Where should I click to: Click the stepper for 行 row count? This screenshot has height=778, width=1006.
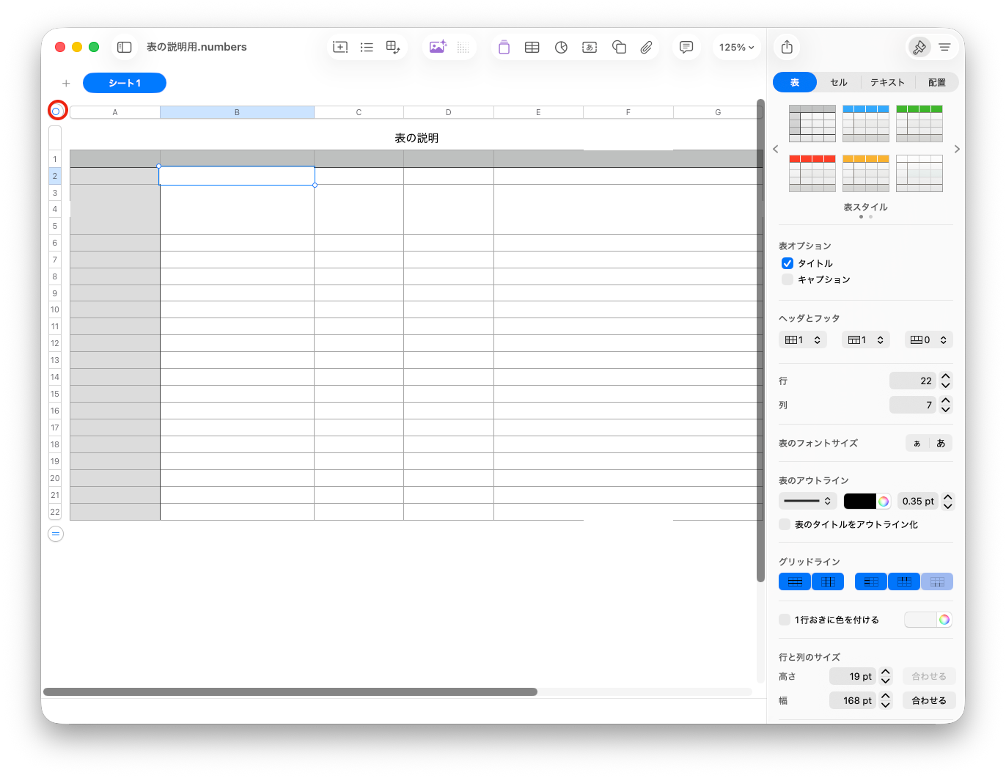[x=946, y=381]
